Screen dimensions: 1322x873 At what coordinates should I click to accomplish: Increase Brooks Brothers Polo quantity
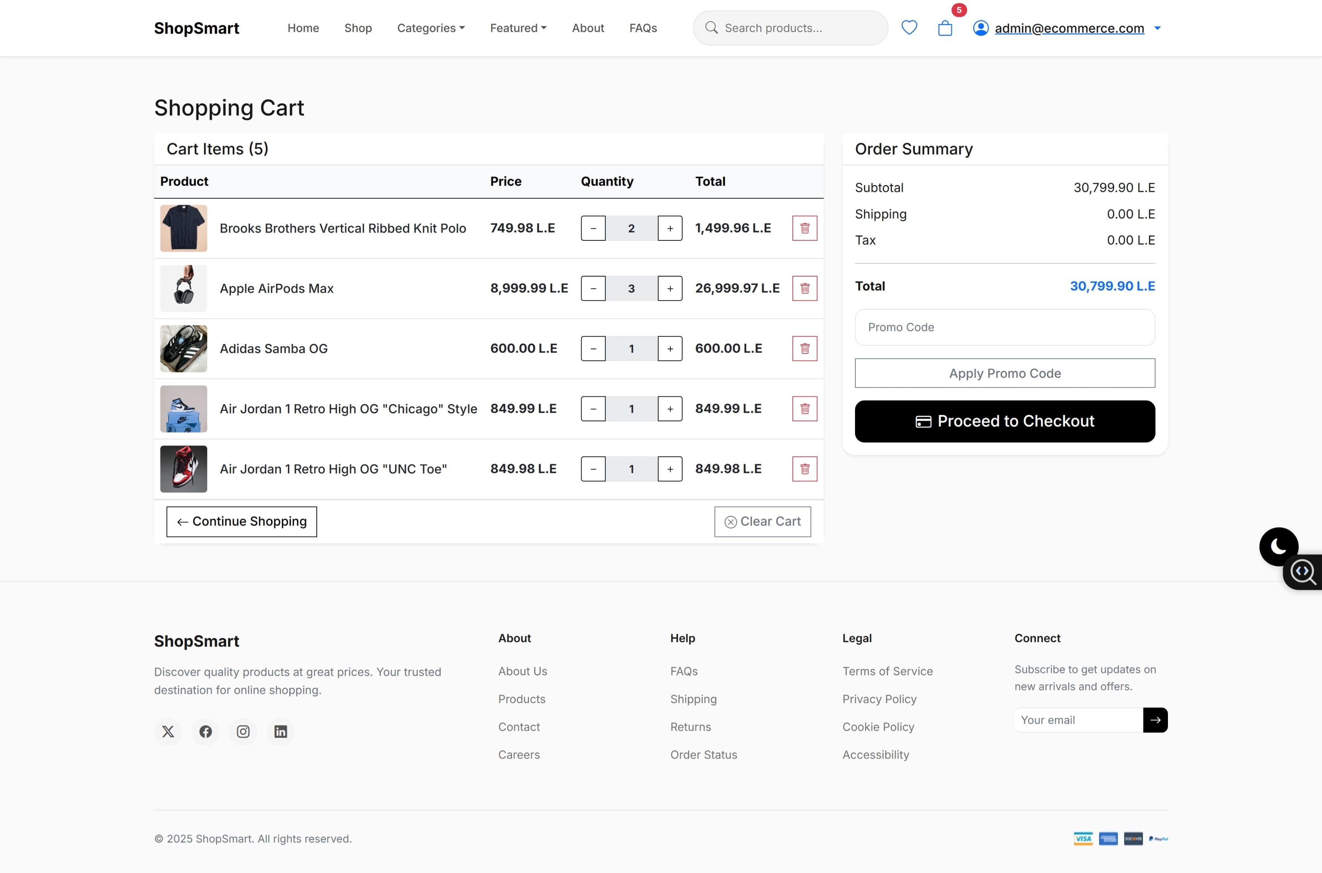pos(670,228)
